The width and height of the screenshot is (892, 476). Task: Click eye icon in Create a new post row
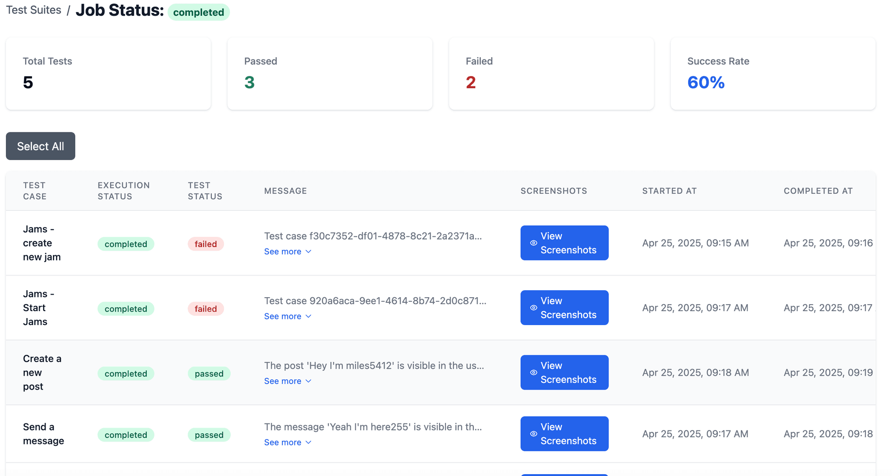pyautogui.click(x=534, y=372)
